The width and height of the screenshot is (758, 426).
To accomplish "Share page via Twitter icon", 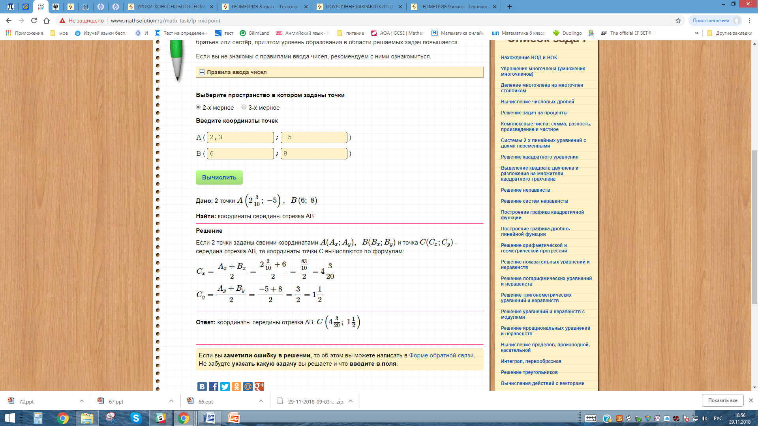I will point(225,386).
